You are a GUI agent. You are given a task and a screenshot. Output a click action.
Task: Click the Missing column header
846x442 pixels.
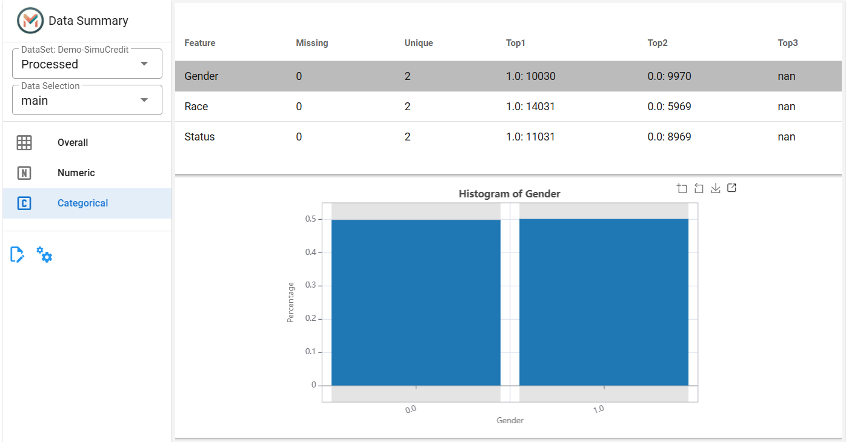(x=312, y=43)
